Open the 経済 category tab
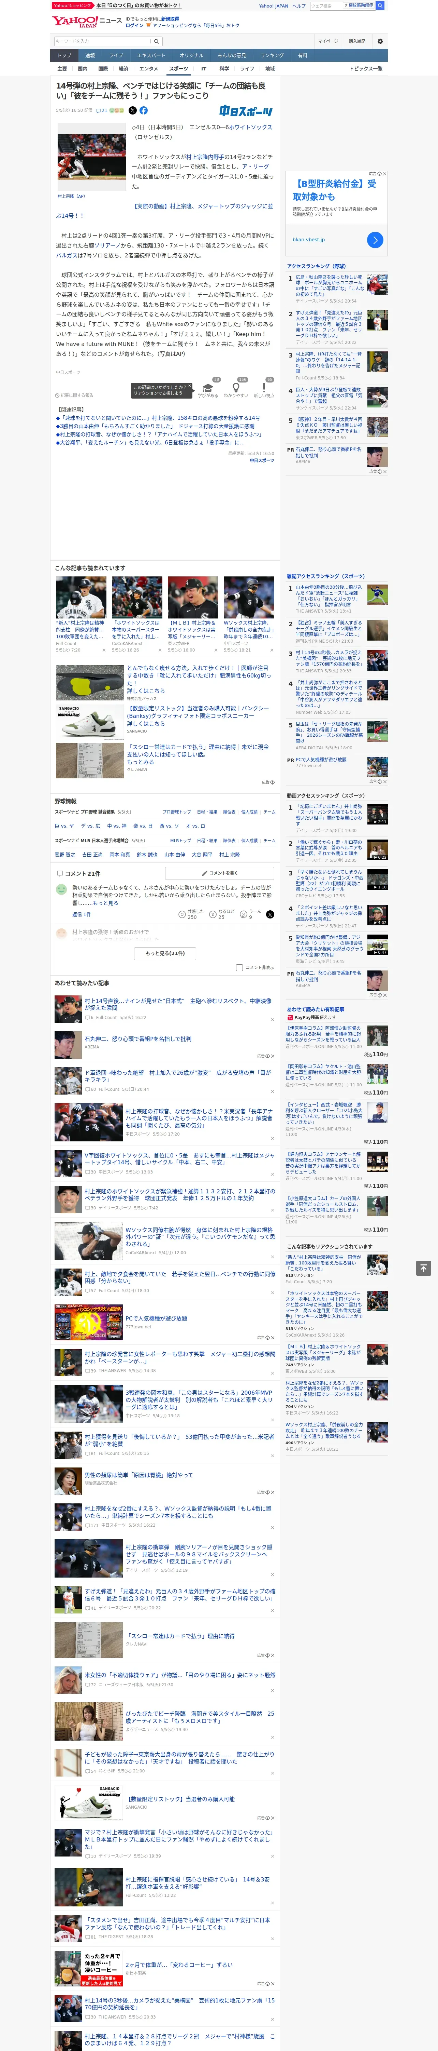The image size is (438, 2051). pyautogui.click(x=123, y=68)
